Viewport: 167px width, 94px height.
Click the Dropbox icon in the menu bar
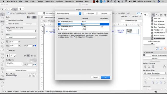pos(108,2)
